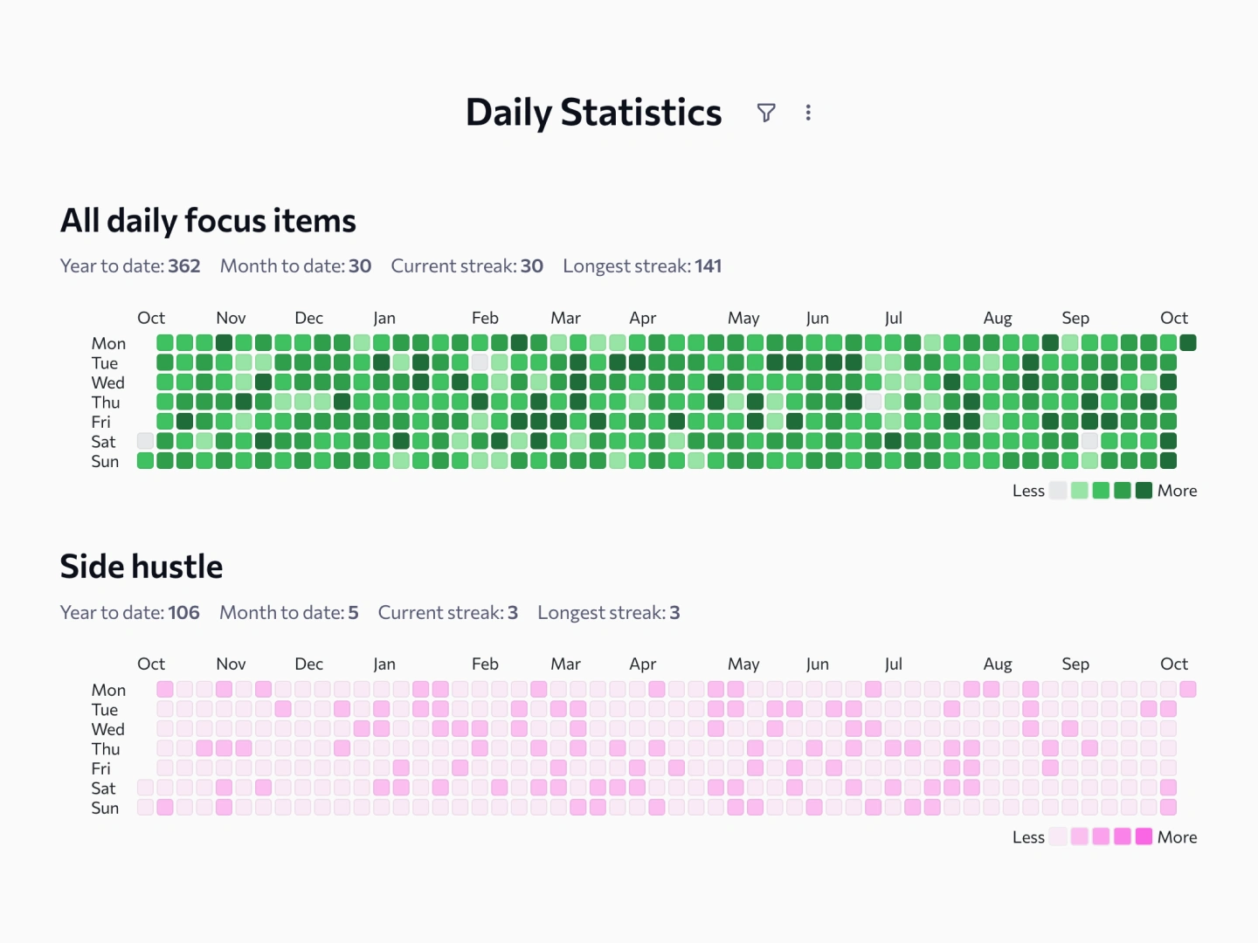The width and height of the screenshot is (1258, 943).
Task: Click 'Longest streak: 3' statistic
Action: (x=609, y=612)
